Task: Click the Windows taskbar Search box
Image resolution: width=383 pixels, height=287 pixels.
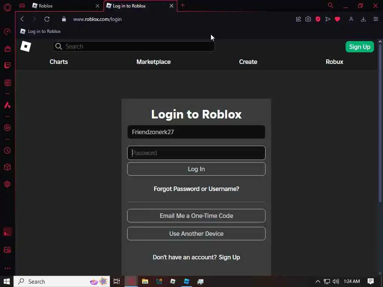Action: pyautogui.click(x=62, y=281)
